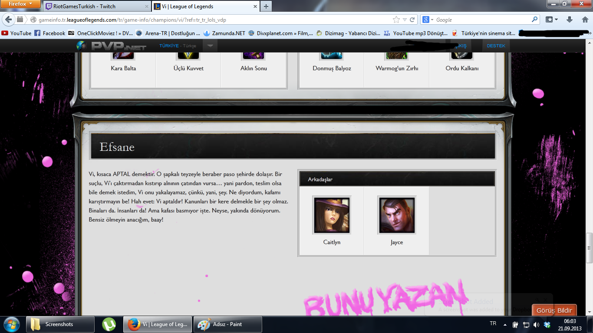Open the Facebook bookmark
The width and height of the screenshot is (593, 333).
[x=49, y=33]
